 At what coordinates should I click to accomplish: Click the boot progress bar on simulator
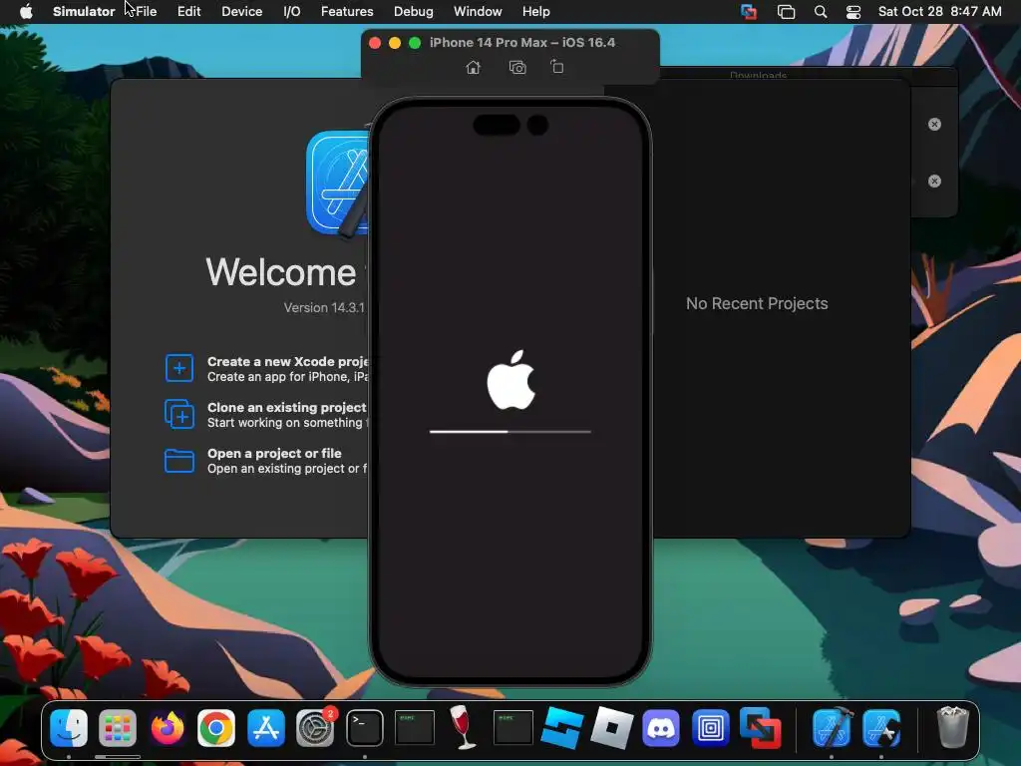click(510, 431)
